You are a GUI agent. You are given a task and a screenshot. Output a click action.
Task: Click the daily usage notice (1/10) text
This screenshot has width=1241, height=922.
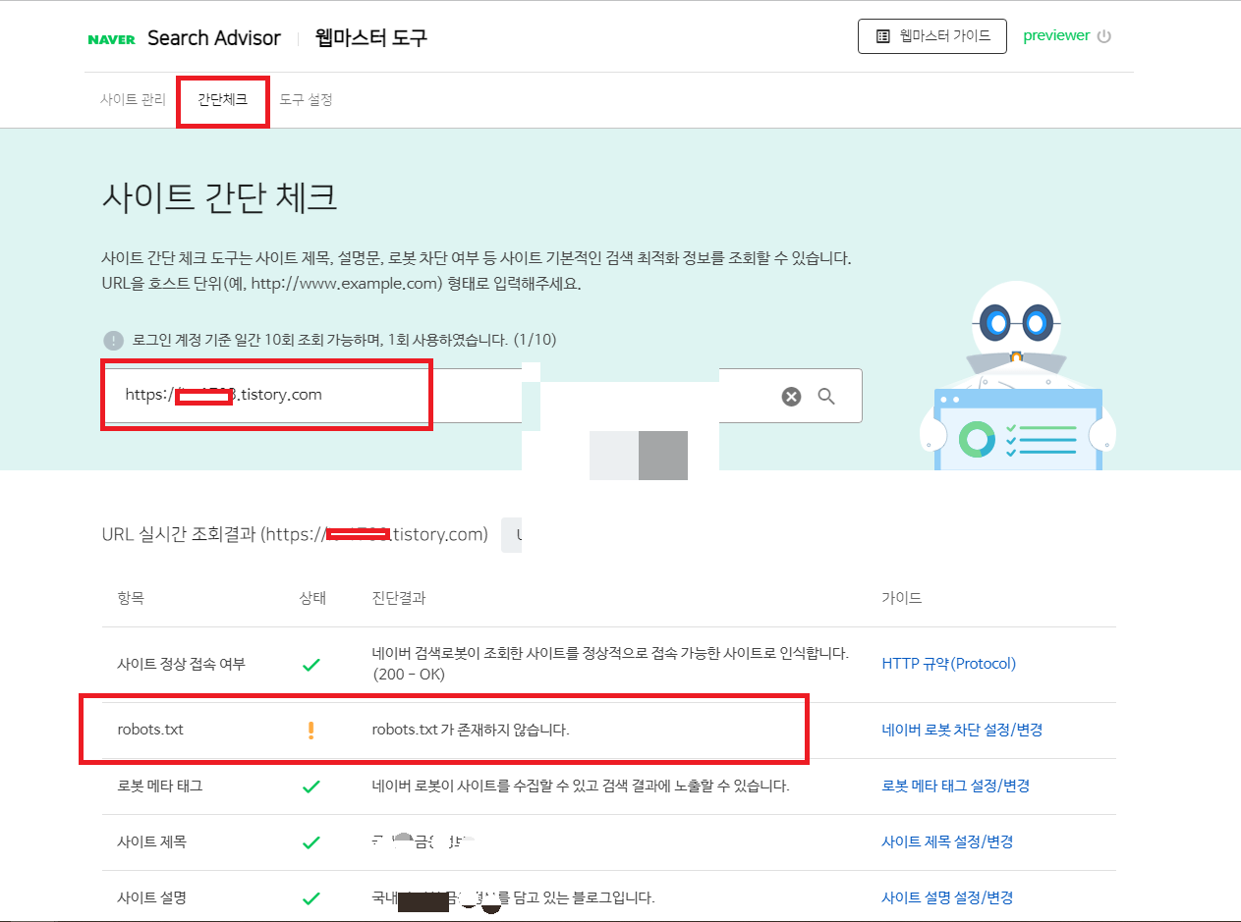pyautogui.click(x=345, y=341)
